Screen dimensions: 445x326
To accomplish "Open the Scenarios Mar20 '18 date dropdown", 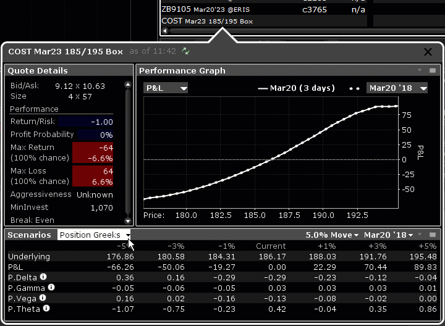I will pyautogui.click(x=388, y=235).
